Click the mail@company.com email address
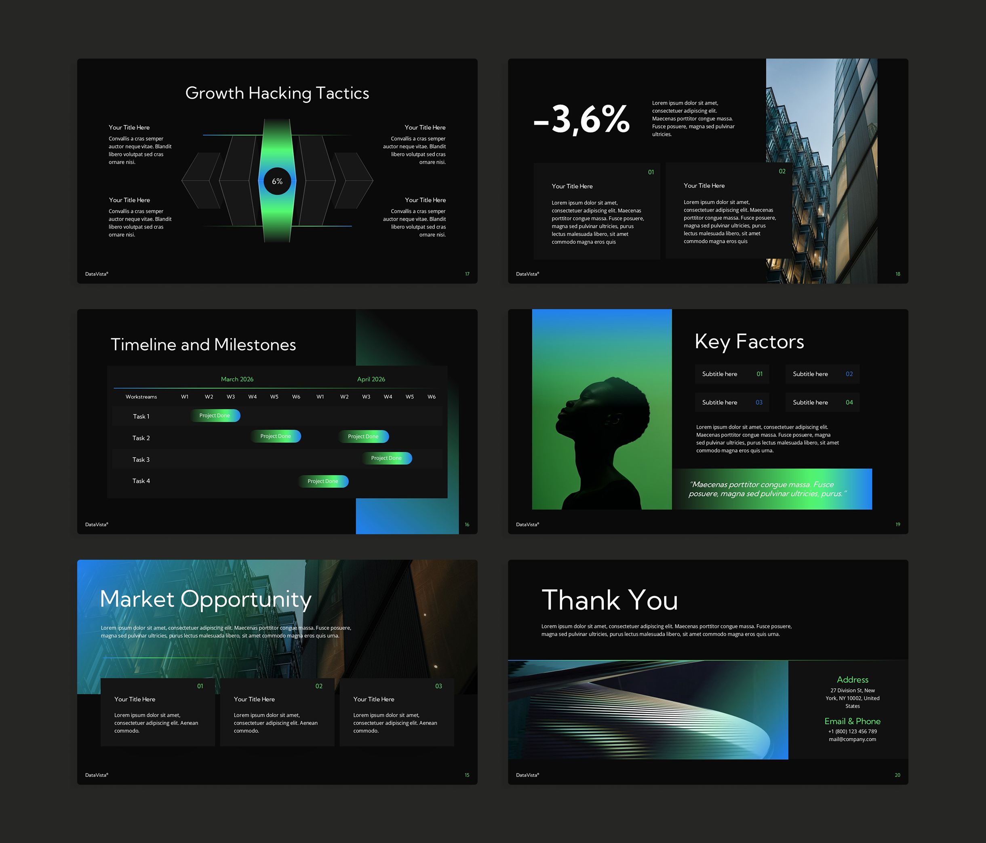This screenshot has height=843, width=986. pyautogui.click(x=852, y=739)
